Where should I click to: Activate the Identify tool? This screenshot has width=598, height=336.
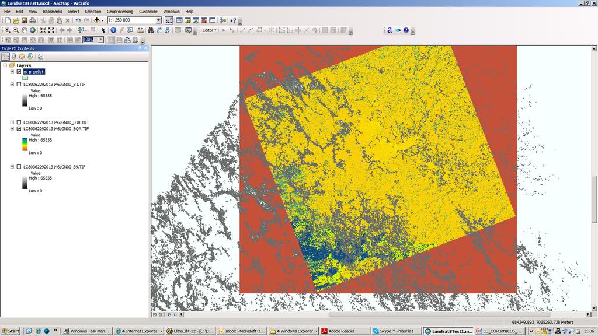coord(113,30)
